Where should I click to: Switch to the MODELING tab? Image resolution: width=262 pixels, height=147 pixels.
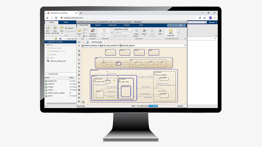(112, 25)
